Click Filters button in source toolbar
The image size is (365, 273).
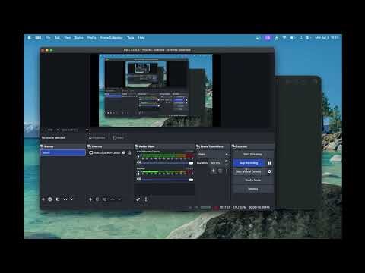coord(118,137)
